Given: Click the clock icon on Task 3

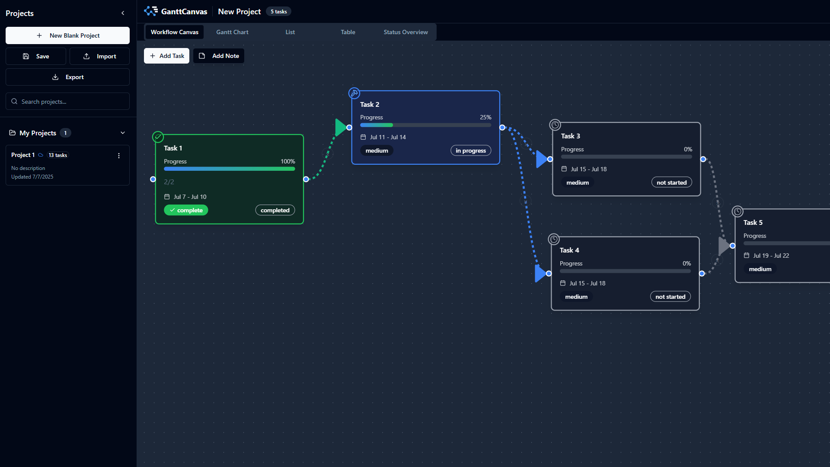Looking at the screenshot, I should point(555,125).
